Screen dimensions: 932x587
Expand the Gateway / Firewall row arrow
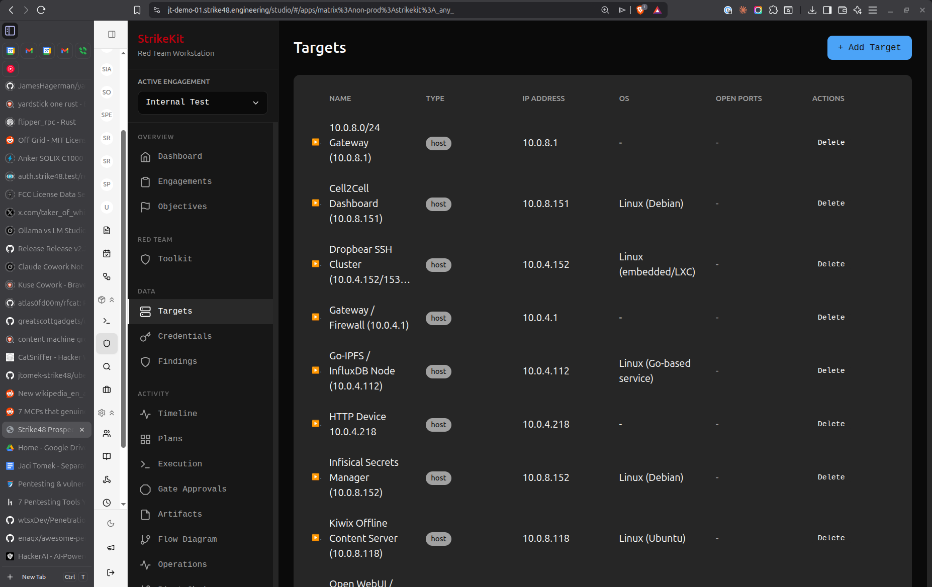[x=316, y=317]
